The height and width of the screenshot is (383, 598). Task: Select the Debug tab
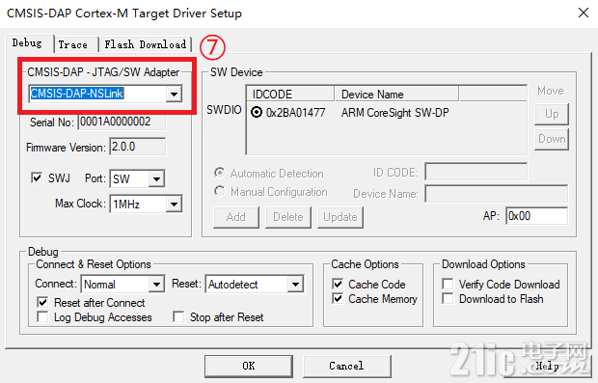tap(27, 43)
